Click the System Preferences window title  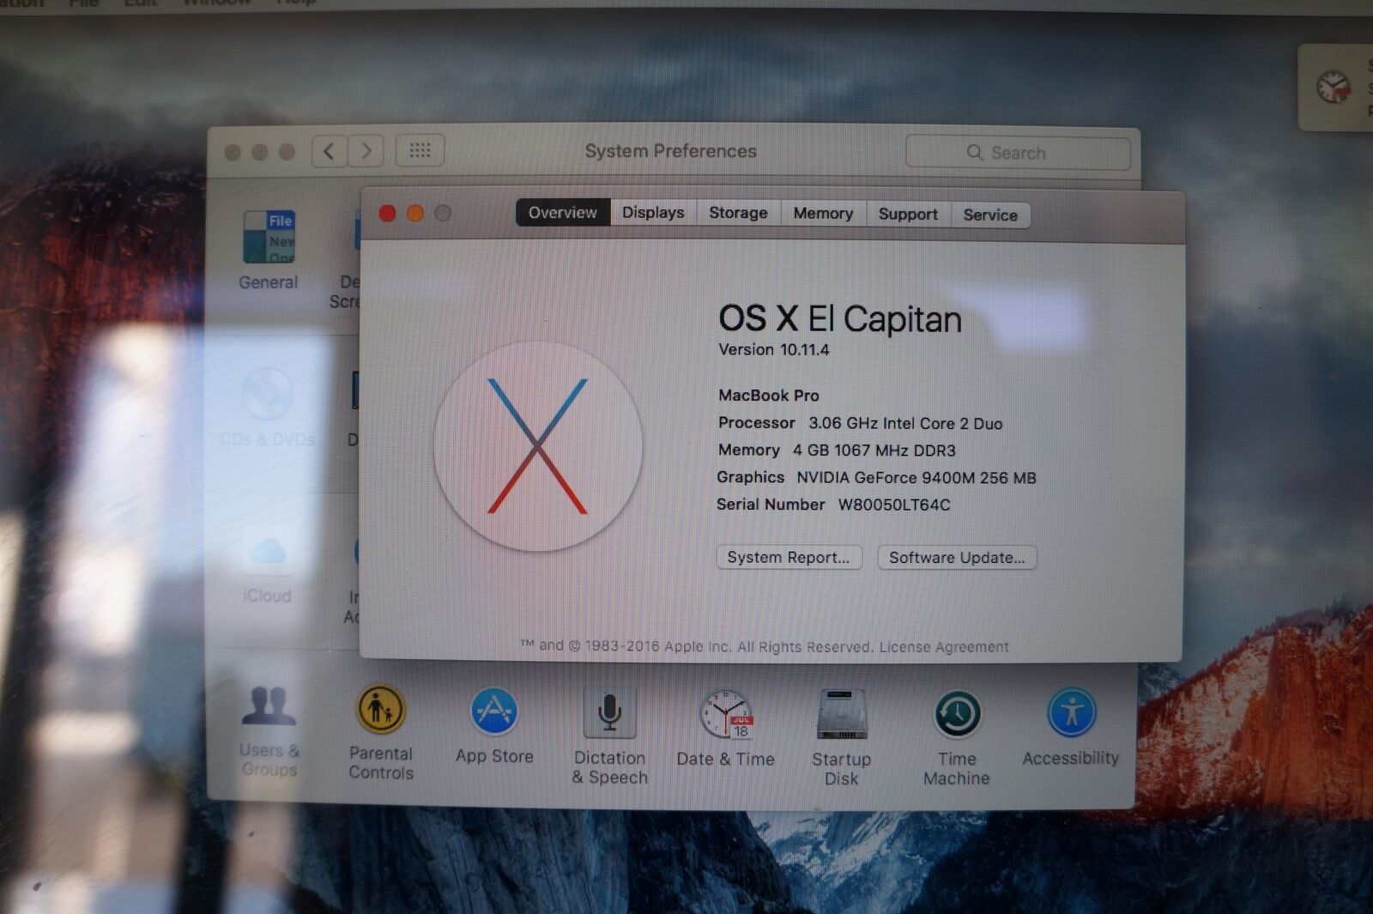(671, 151)
